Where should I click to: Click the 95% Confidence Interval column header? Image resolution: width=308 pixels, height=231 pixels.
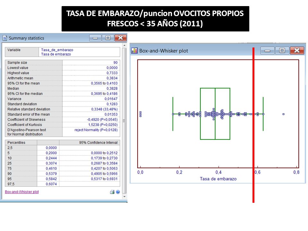point(98,142)
